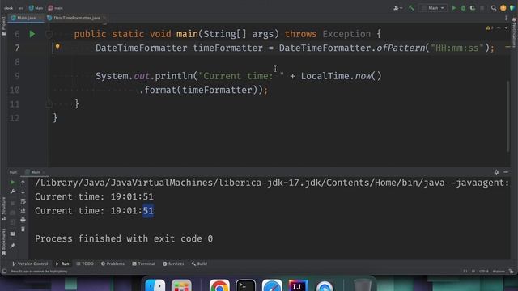518x291 pixels.
Task: Open the editor tabs more-options menu
Action: (x=506, y=18)
